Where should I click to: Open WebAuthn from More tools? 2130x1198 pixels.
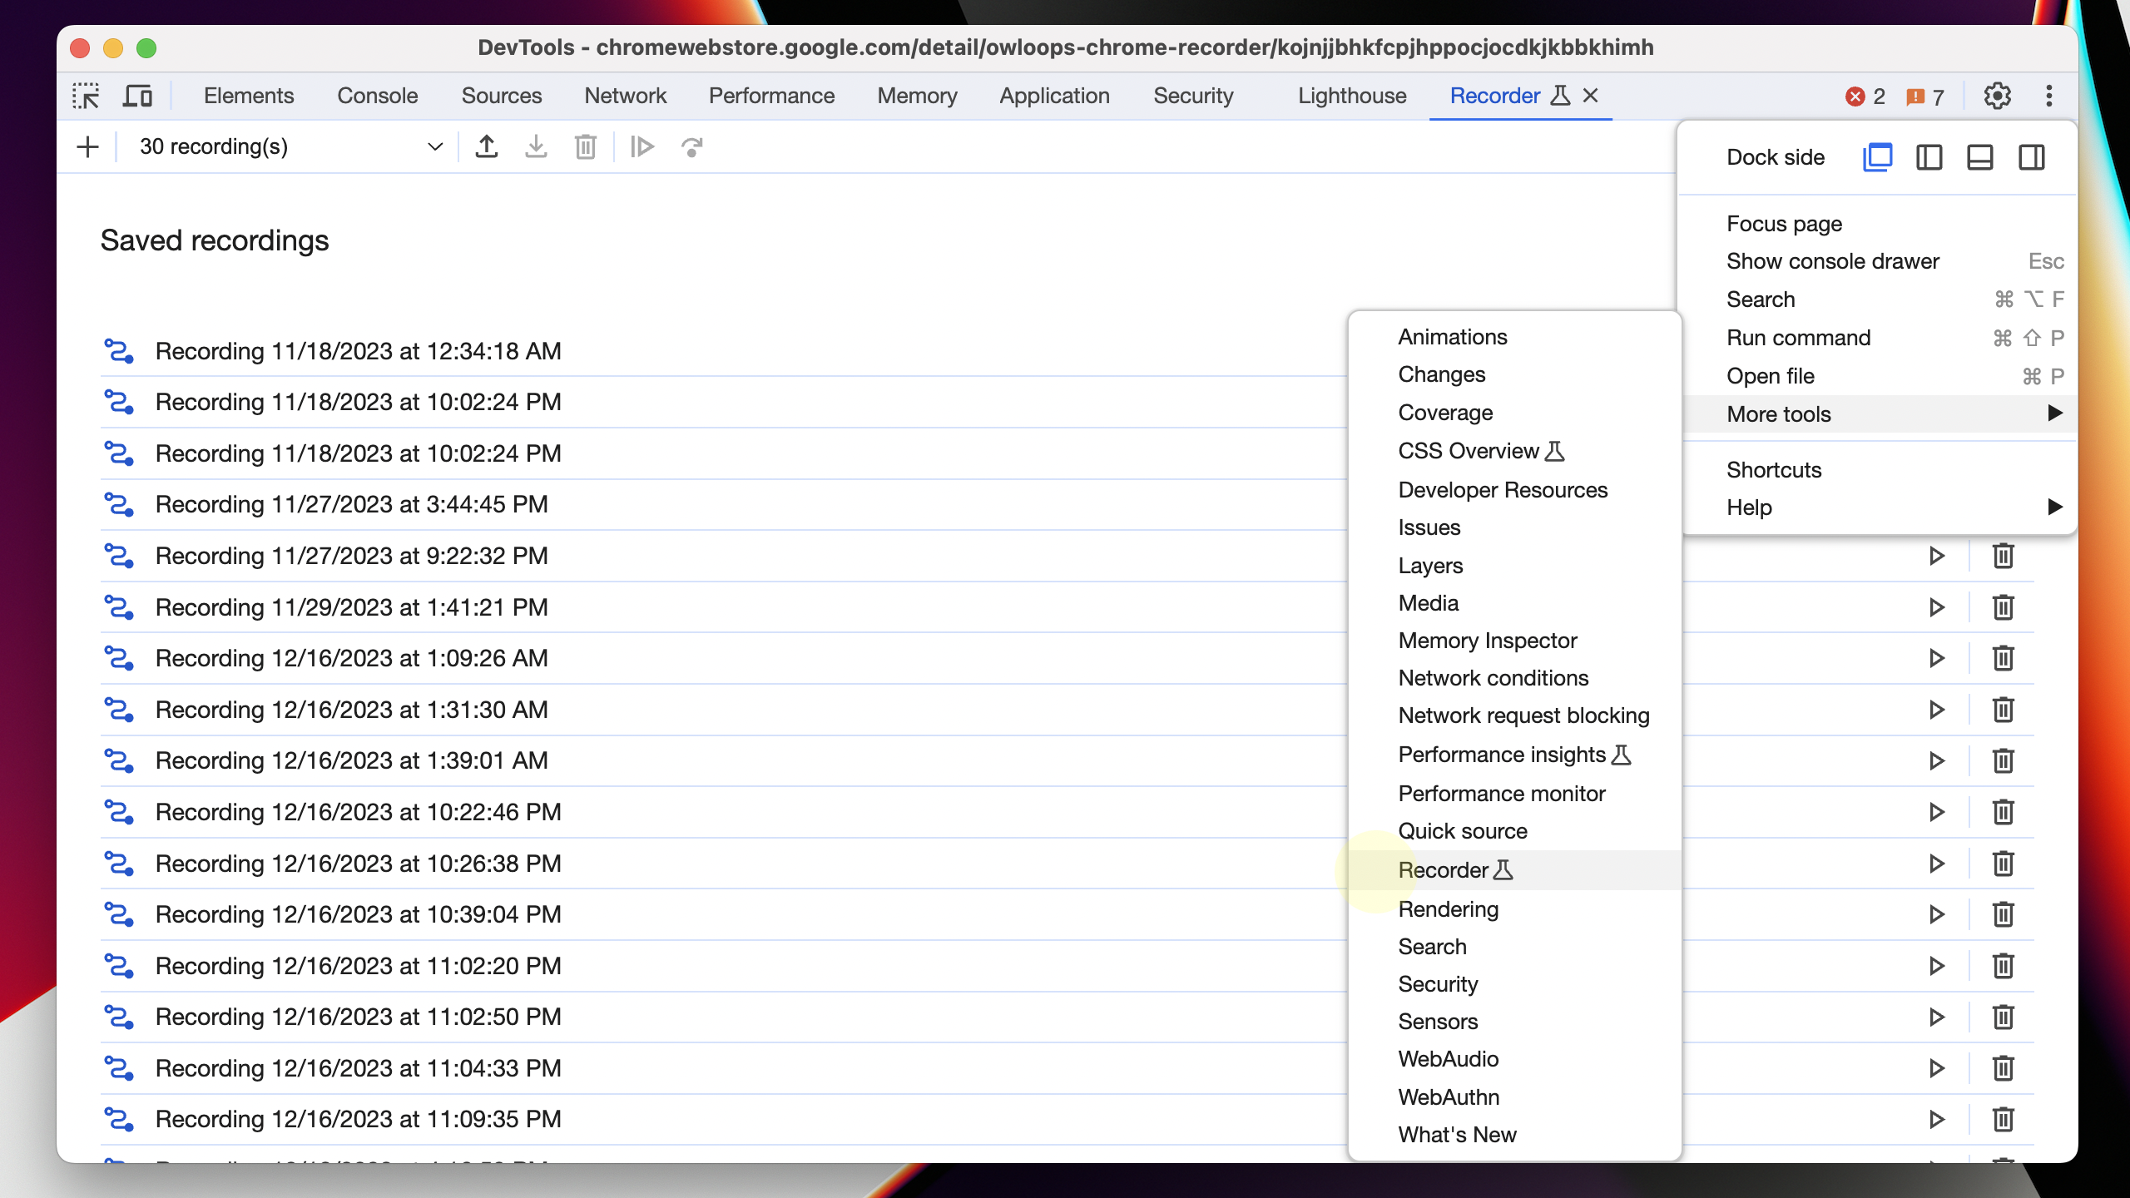(1514, 1097)
